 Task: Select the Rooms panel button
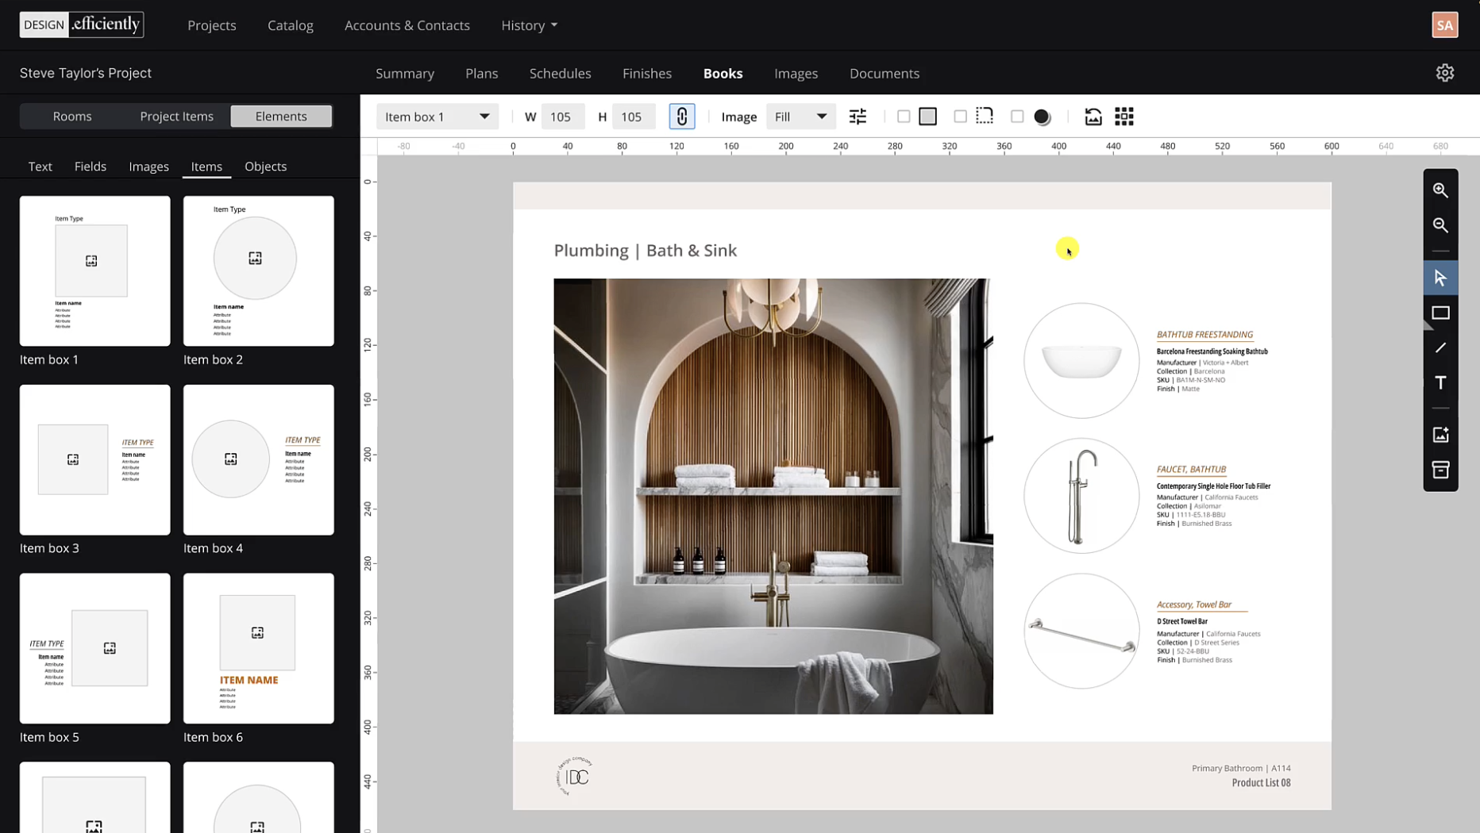click(72, 116)
